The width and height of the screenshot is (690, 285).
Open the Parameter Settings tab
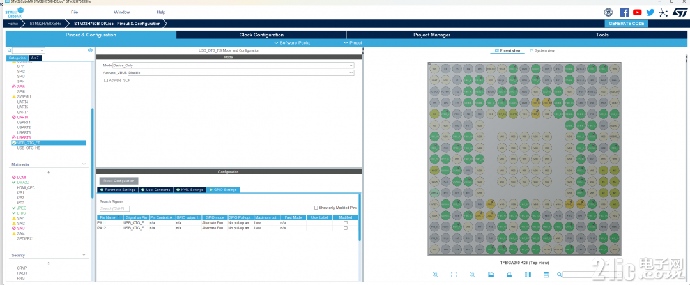(118, 190)
